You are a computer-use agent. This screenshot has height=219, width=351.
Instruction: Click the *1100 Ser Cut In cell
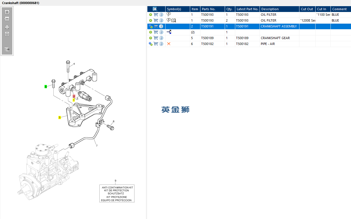click(x=323, y=15)
